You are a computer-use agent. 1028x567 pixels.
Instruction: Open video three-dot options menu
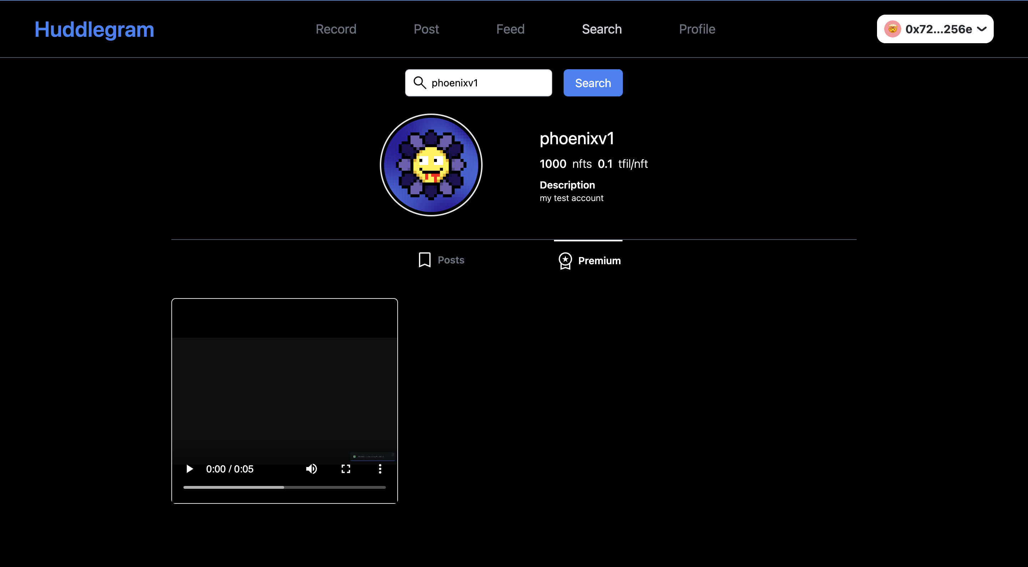tap(380, 469)
